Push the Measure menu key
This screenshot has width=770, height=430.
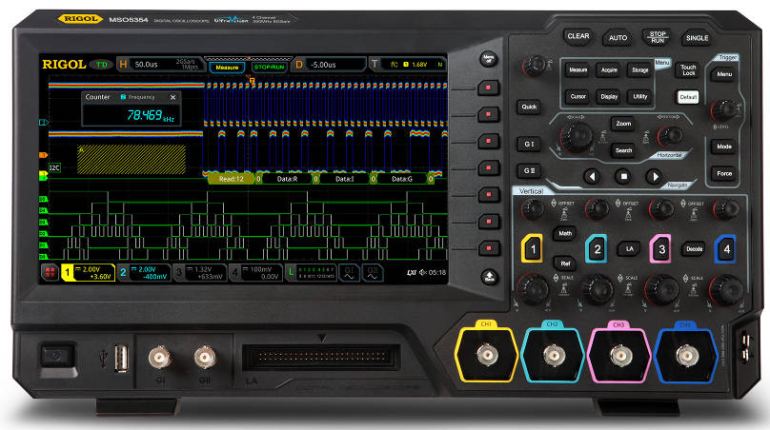point(578,70)
